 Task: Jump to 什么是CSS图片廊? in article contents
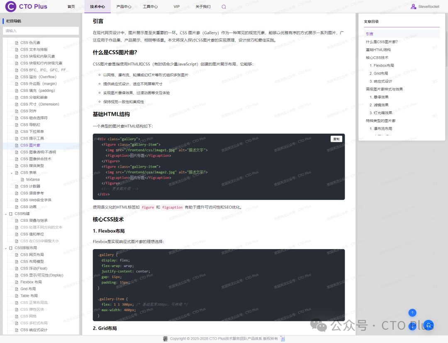click(382, 42)
